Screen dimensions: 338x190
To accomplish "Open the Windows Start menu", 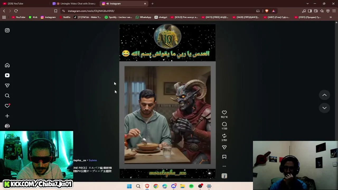I will coord(129,186).
